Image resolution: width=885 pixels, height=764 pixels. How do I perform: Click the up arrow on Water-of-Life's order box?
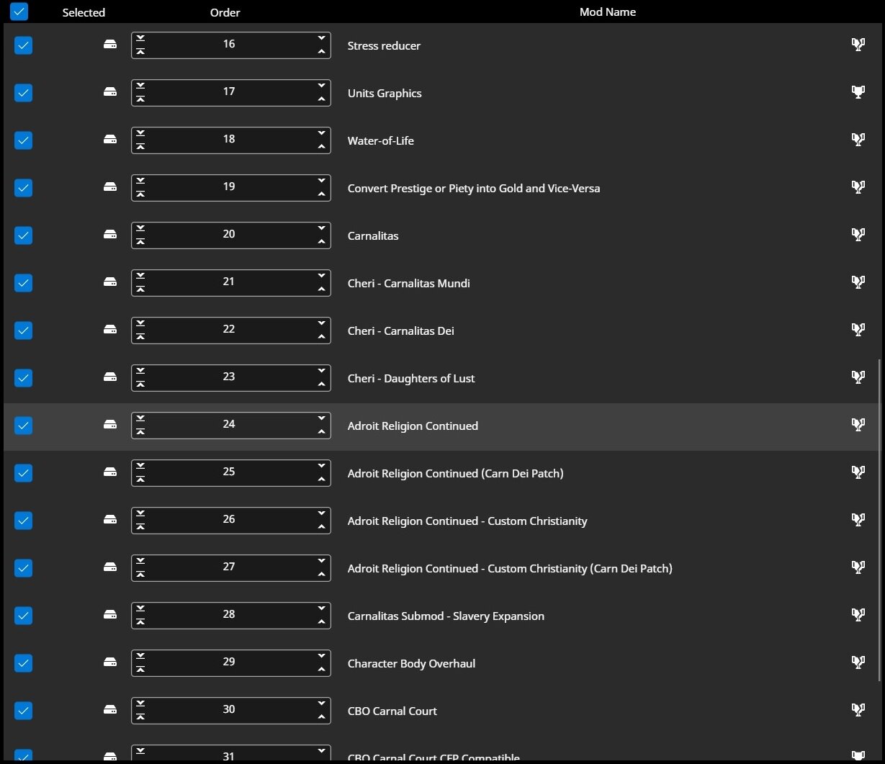[x=321, y=147]
